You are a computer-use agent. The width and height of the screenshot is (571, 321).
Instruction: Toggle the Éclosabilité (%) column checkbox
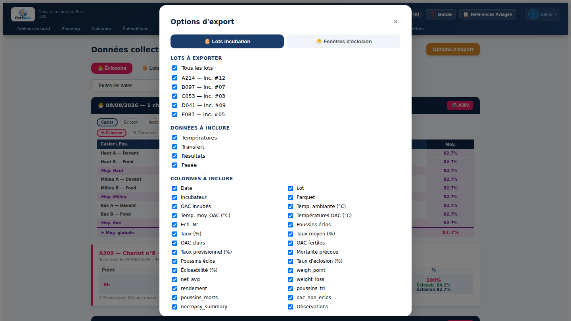click(174, 270)
